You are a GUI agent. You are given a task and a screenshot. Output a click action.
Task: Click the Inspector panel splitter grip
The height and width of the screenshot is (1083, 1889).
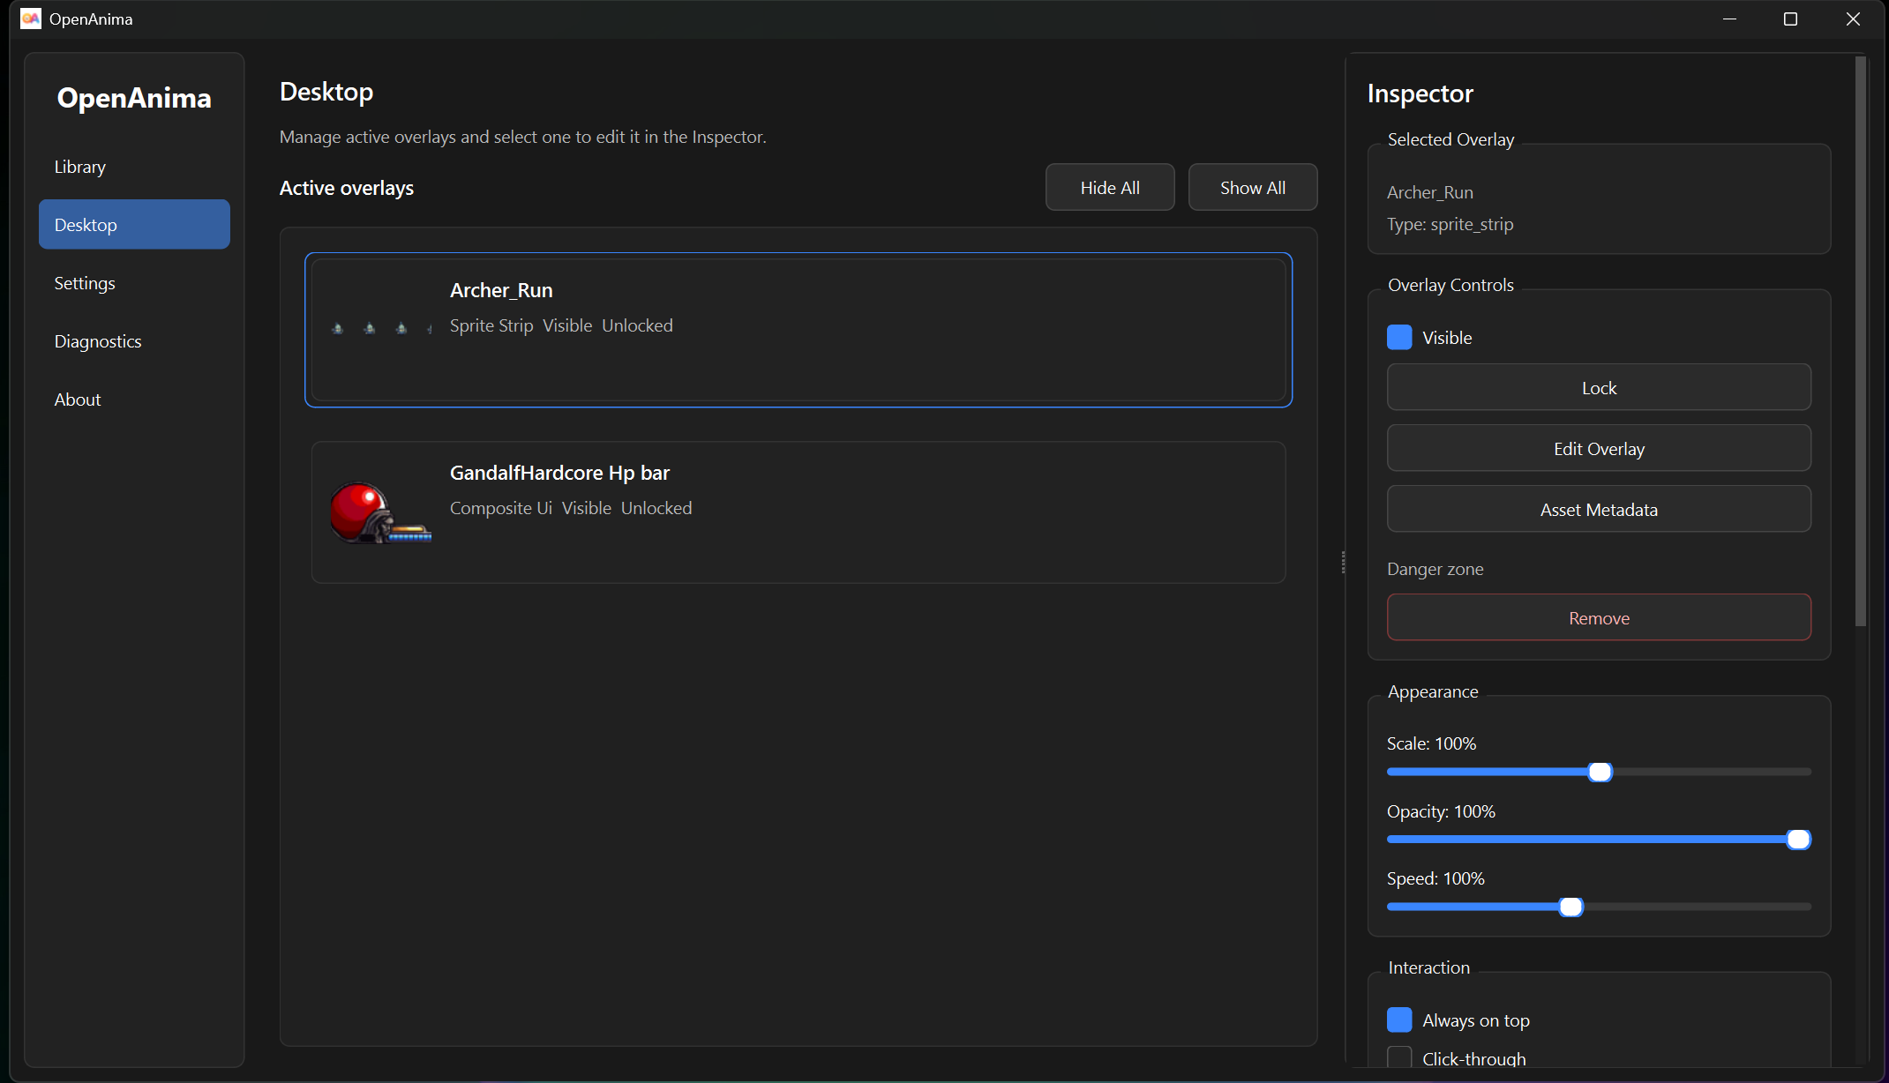tap(1343, 562)
